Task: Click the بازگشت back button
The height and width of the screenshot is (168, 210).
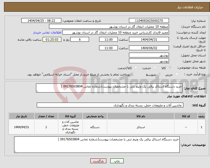Action: point(98,161)
